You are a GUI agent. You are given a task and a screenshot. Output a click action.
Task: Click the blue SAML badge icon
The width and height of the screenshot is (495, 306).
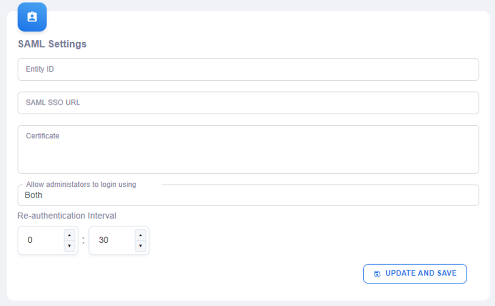pyautogui.click(x=32, y=17)
